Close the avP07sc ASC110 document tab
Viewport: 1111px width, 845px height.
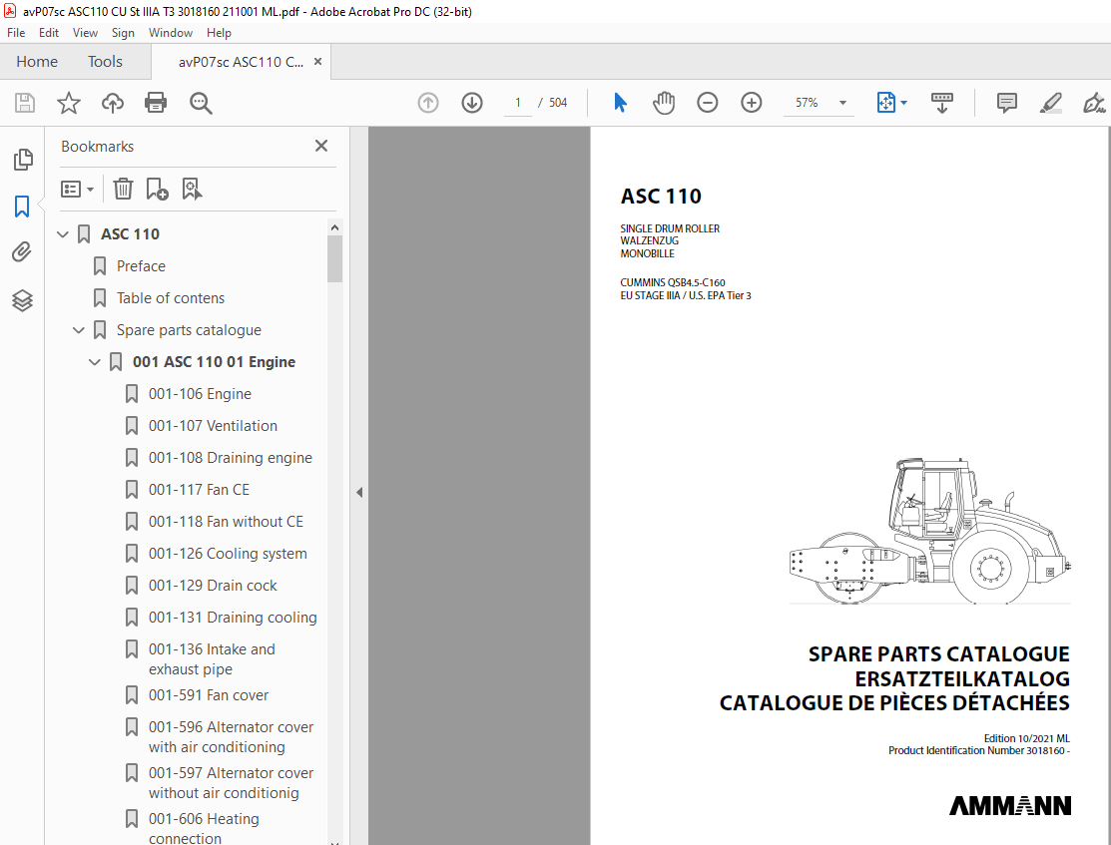(318, 62)
